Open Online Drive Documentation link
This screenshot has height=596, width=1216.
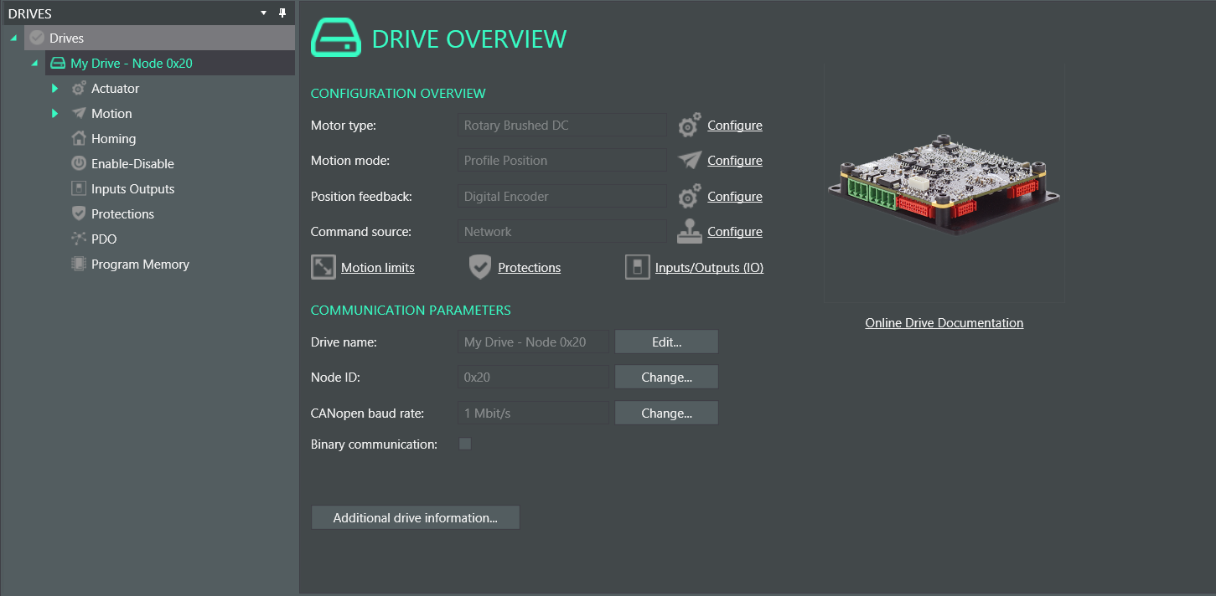tap(944, 323)
